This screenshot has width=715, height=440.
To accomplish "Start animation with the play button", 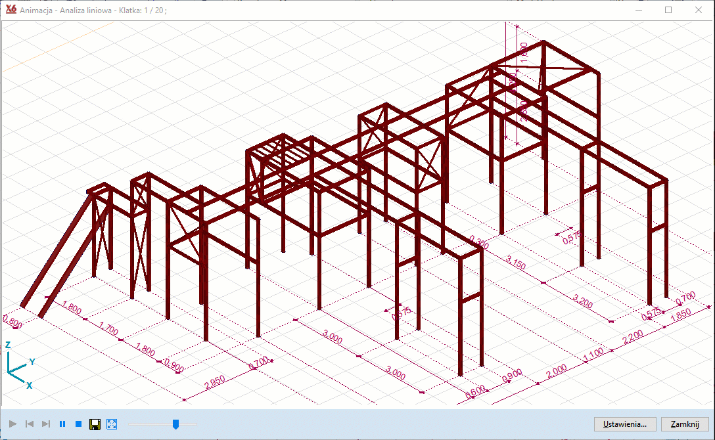I will pyautogui.click(x=13, y=424).
